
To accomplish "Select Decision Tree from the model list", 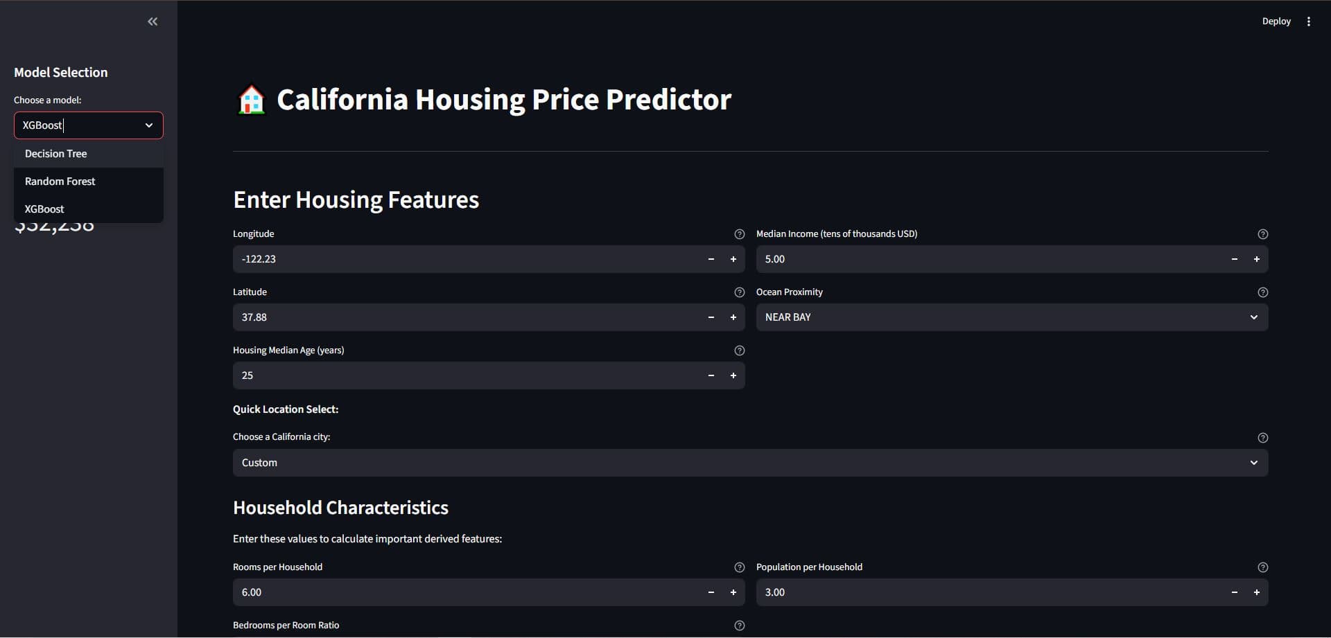I will pos(55,153).
